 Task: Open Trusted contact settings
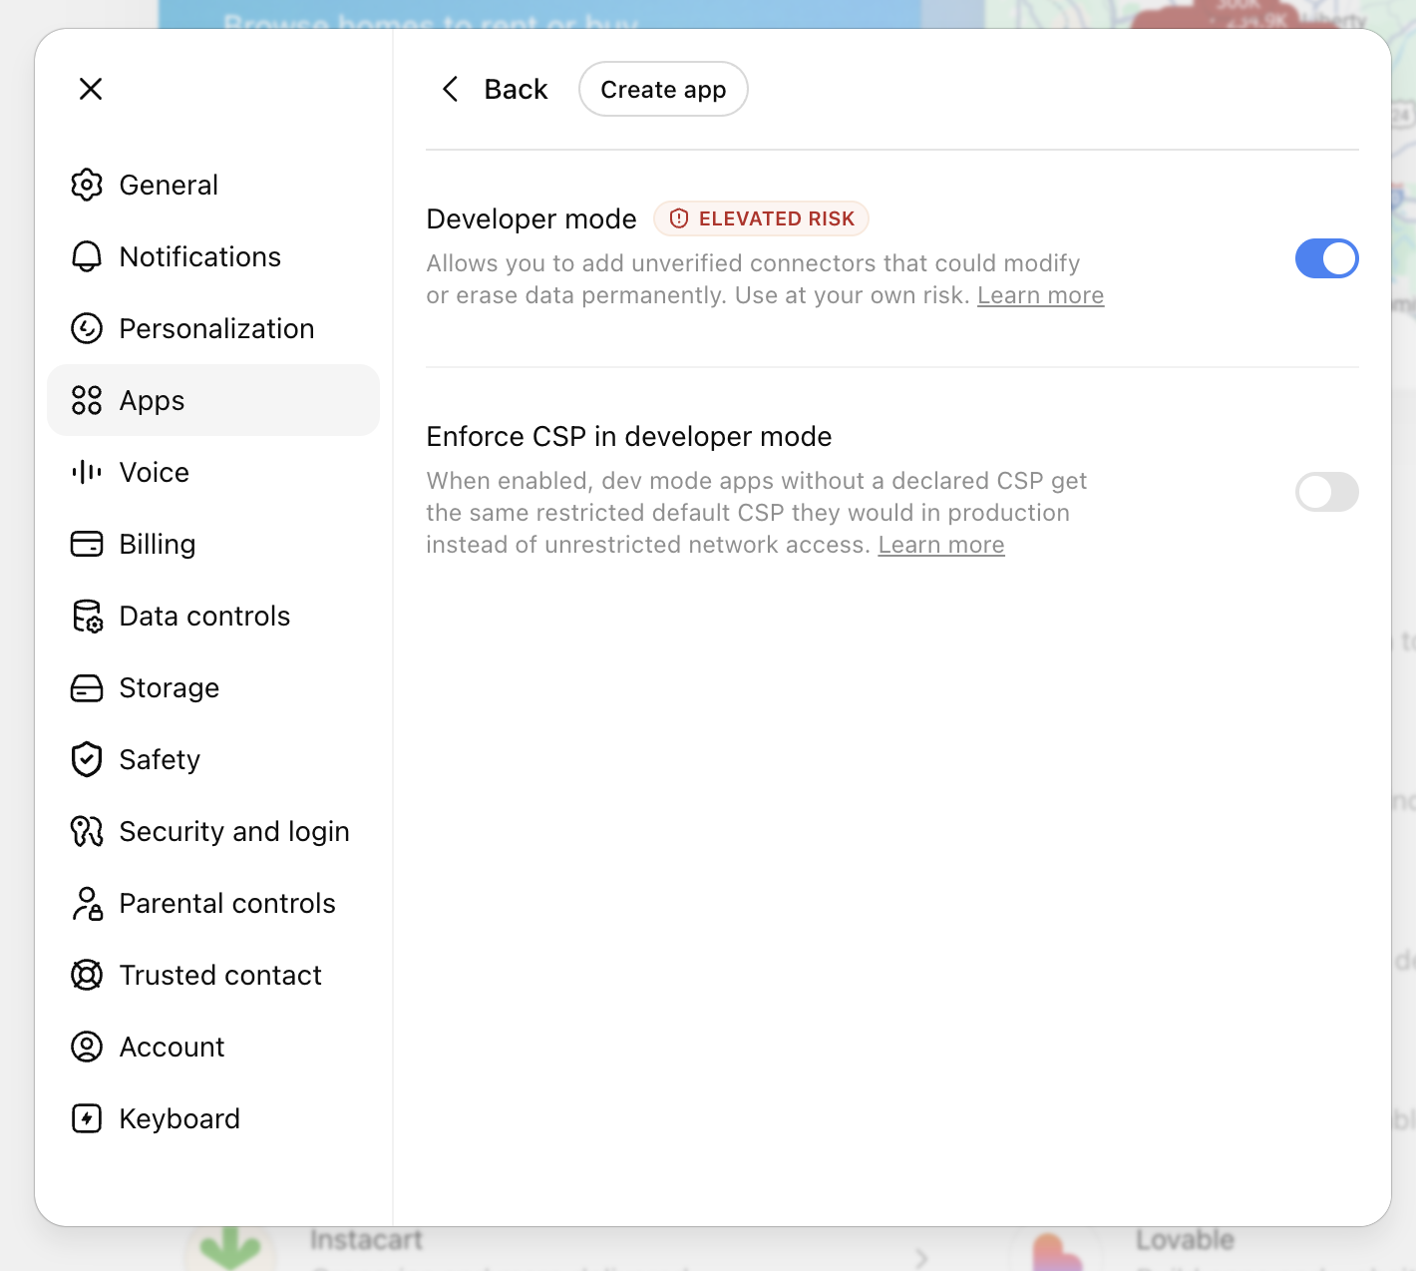[213, 975]
